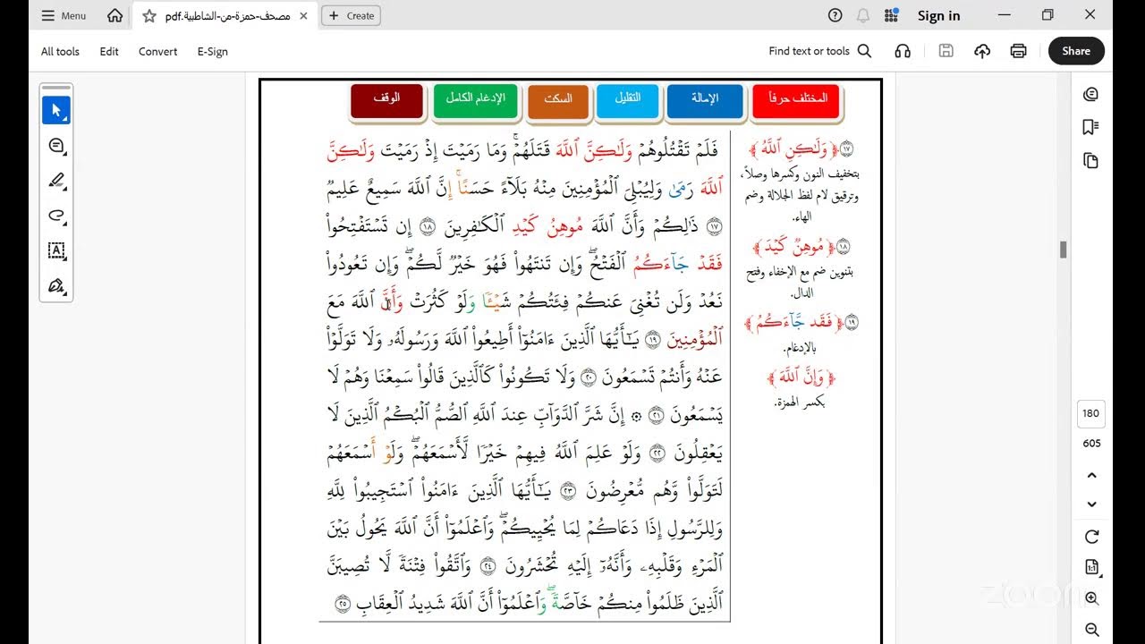Click the light blue التقليل legend box
Viewport: 1145px width, 644px height.
point(627,101)
